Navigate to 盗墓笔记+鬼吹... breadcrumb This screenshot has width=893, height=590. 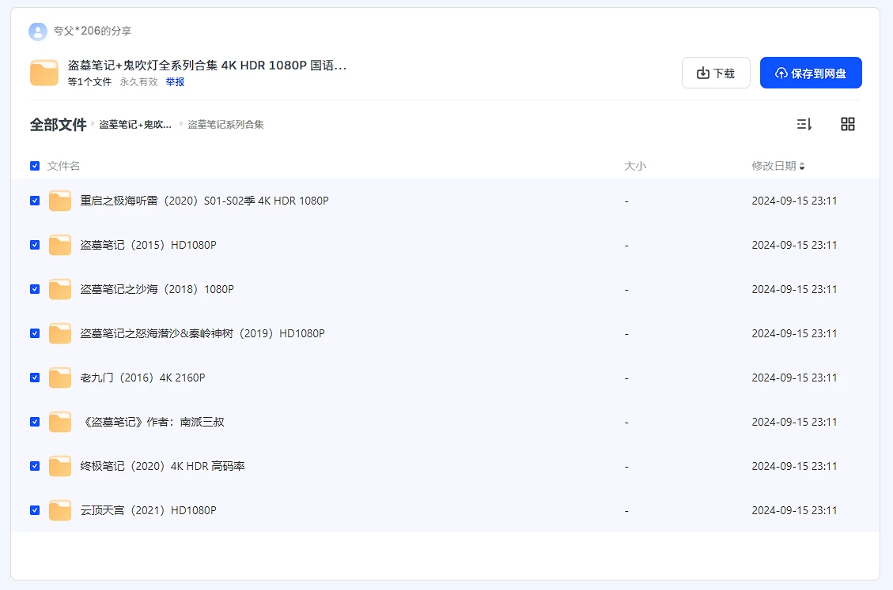click(x=135, y=125)
